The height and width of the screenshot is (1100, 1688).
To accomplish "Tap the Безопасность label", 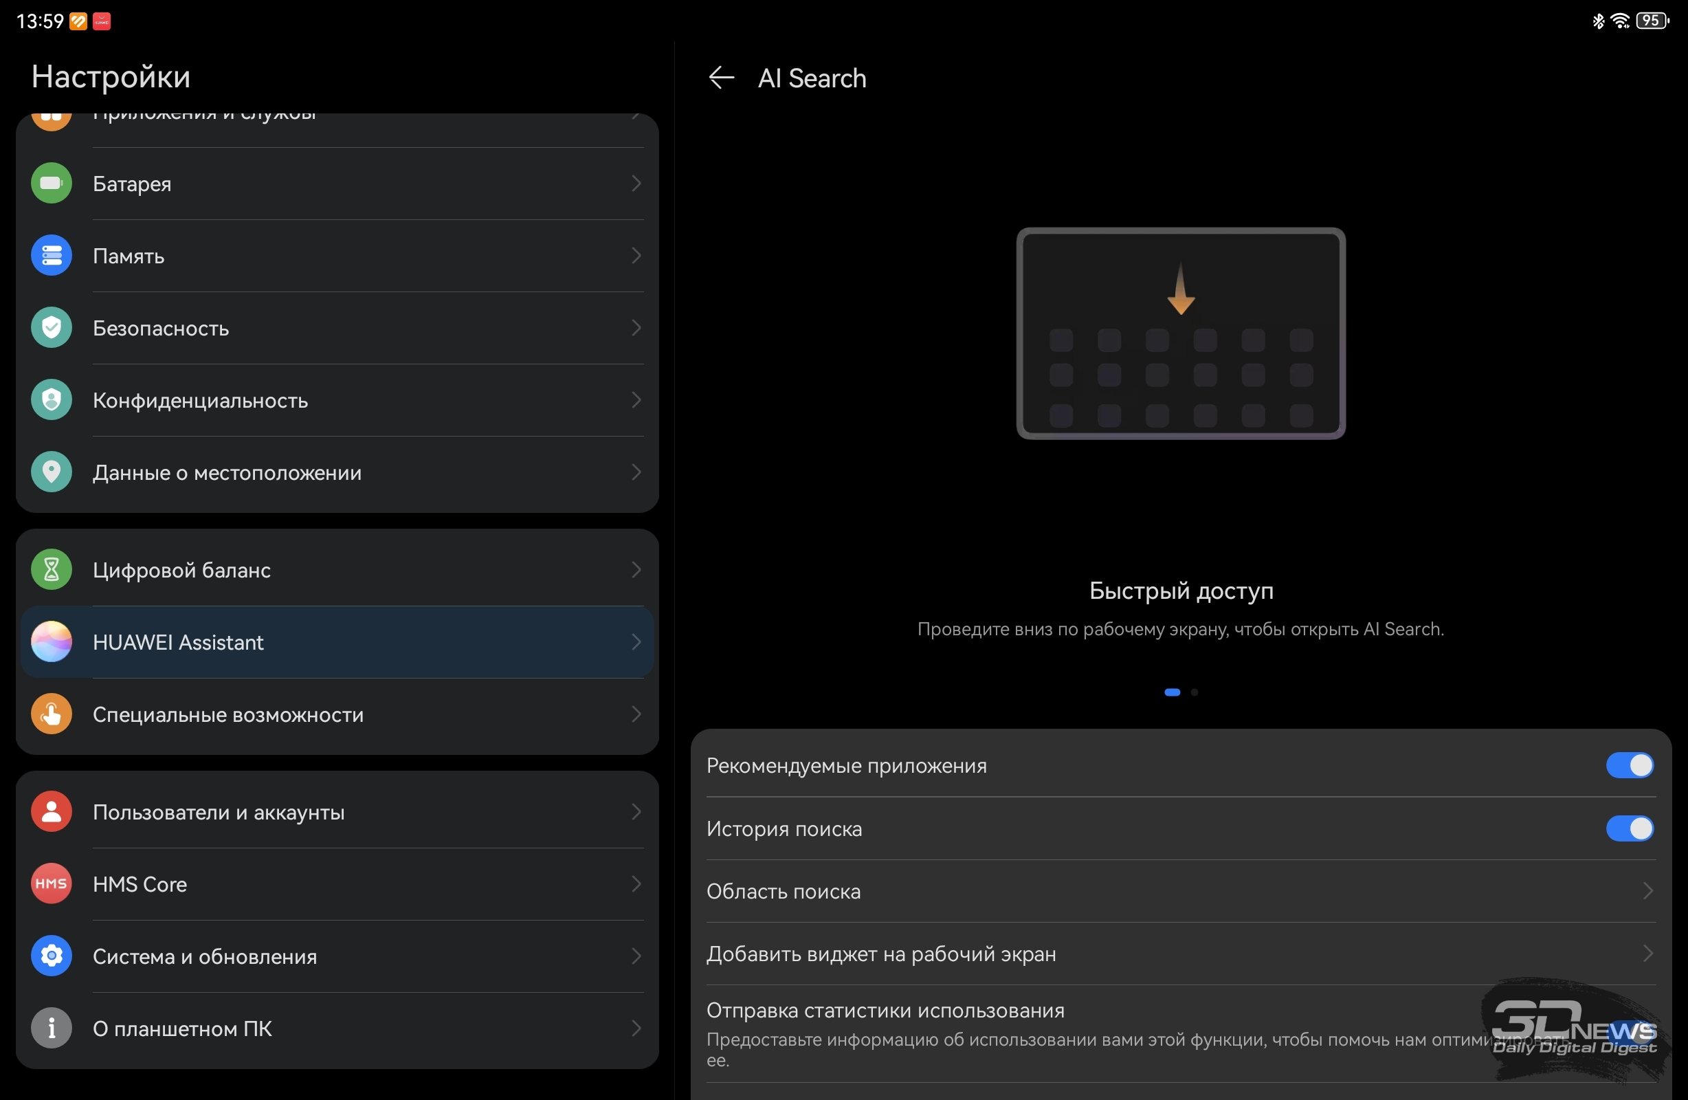I will point(161,329).
